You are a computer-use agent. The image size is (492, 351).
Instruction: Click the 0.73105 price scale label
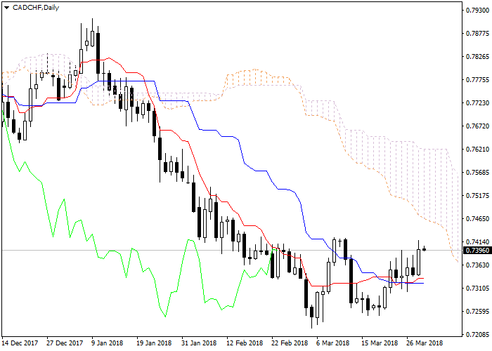pyautogui.click(x=477, y=289)
